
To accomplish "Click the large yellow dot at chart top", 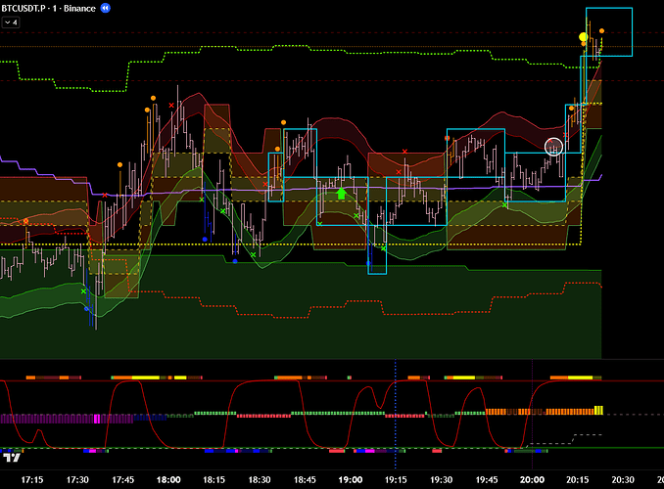I will (x=584, y=37).
